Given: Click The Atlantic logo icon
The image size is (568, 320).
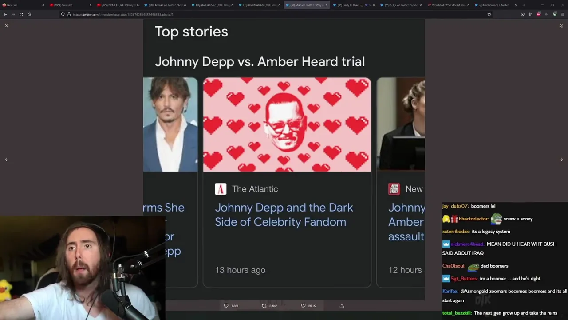Looking at the screenshot, I should point(221,189).
